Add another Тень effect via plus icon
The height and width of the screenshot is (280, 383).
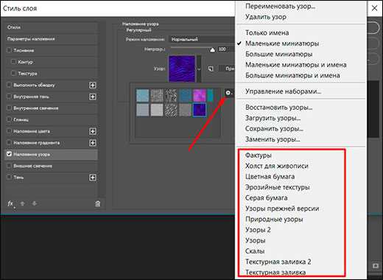pos(93,178)
